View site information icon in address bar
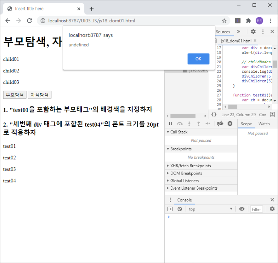The image size is (278, 263). pyautogui.click(x=43, y=21)
